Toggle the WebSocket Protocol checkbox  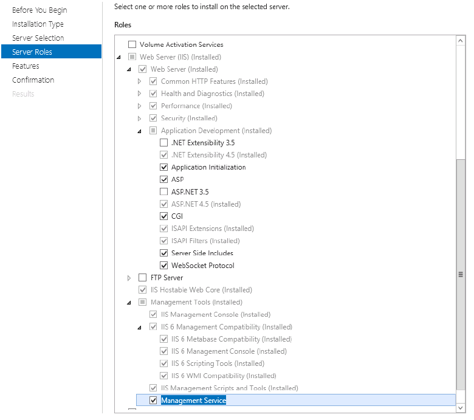[x=163, y=266]
